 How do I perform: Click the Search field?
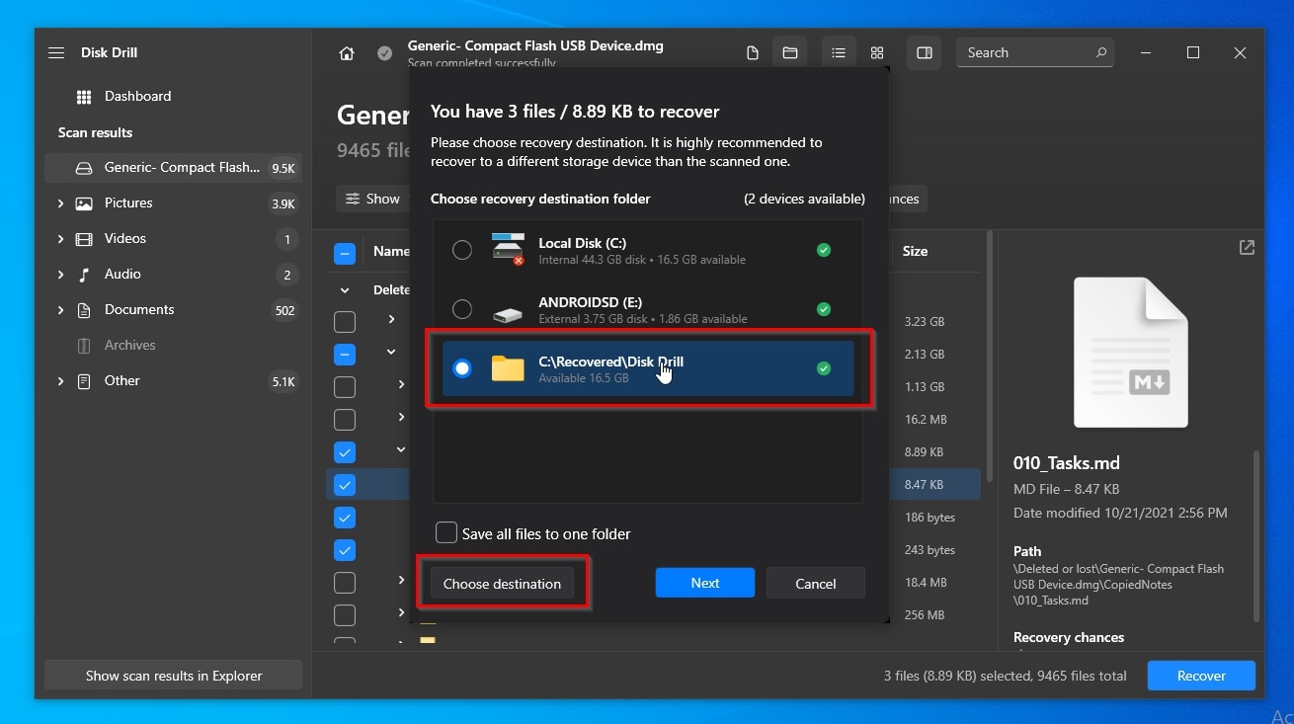click(1034, 53)
